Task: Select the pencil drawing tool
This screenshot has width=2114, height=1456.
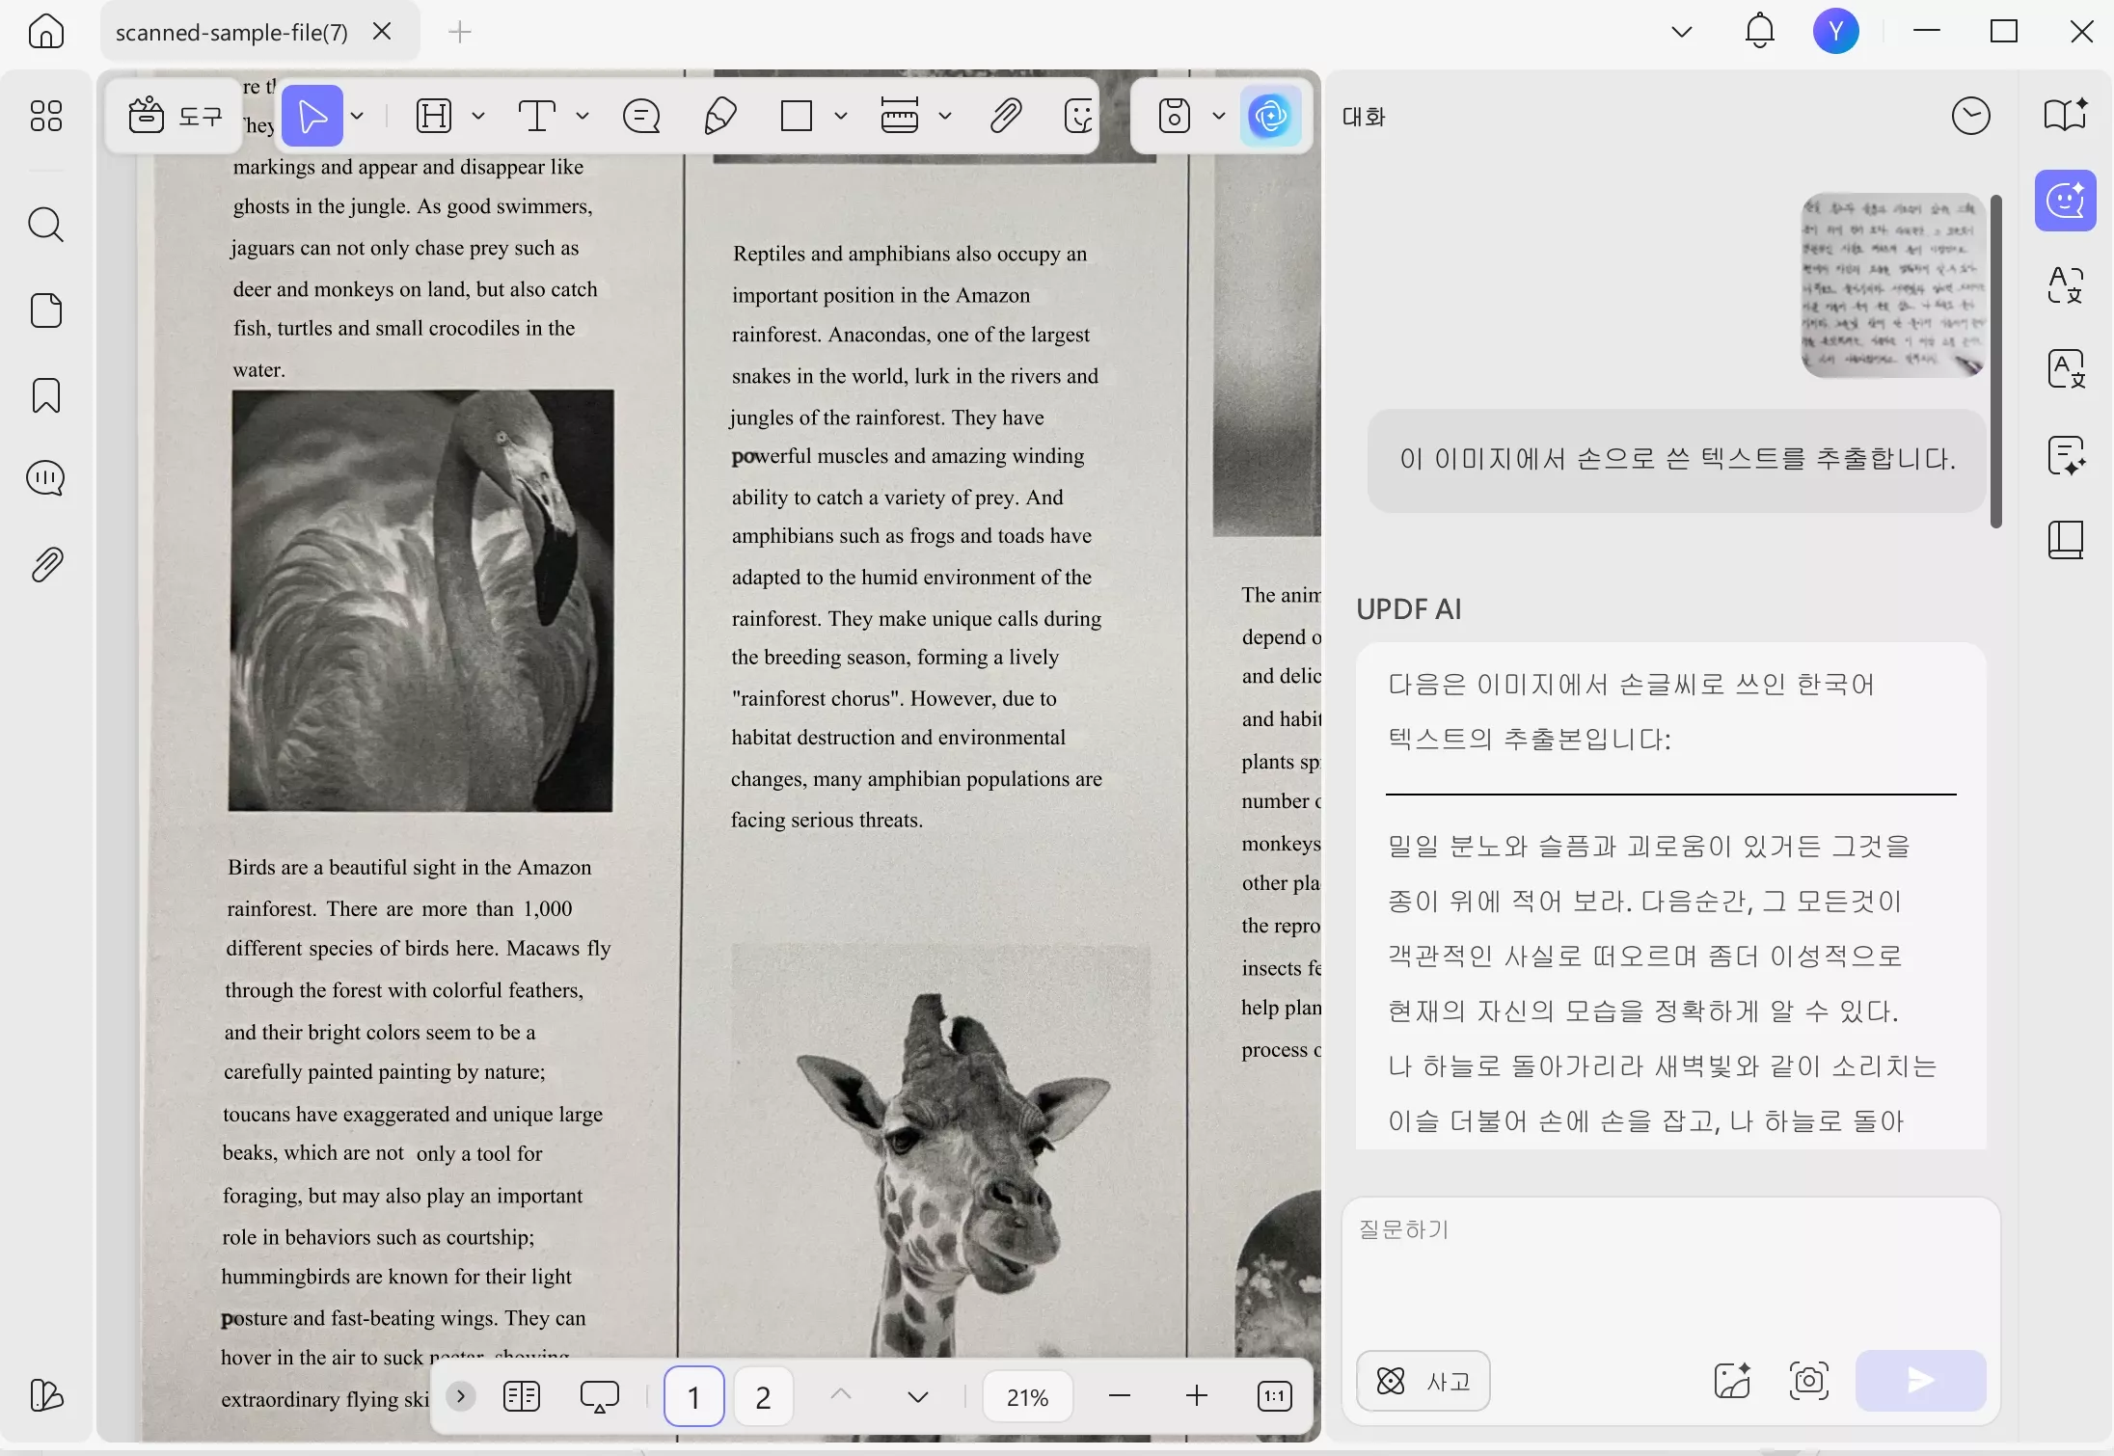Action: [x=720, y=116]
